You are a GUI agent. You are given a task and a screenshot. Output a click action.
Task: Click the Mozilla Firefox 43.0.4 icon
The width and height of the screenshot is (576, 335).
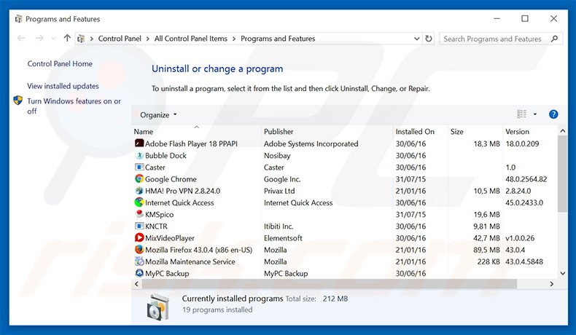click(x=139, y=250)
